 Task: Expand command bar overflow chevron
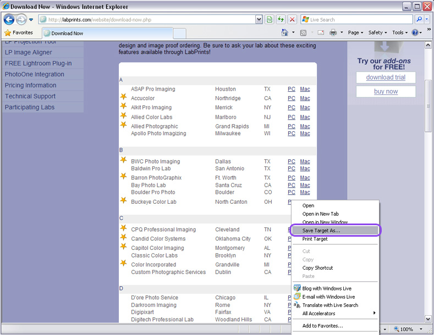click(428, 29)
